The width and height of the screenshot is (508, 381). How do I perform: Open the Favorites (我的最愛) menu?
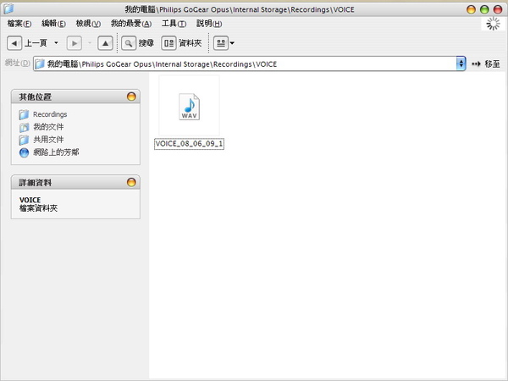131,24
